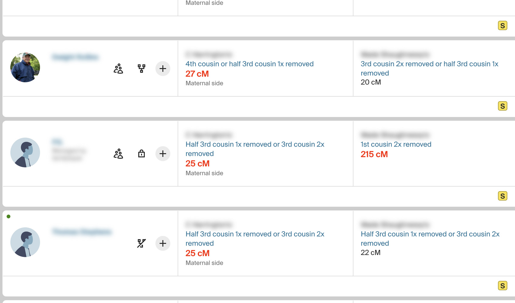Click yellow S badge below 215 cM match

coord(502,196)
